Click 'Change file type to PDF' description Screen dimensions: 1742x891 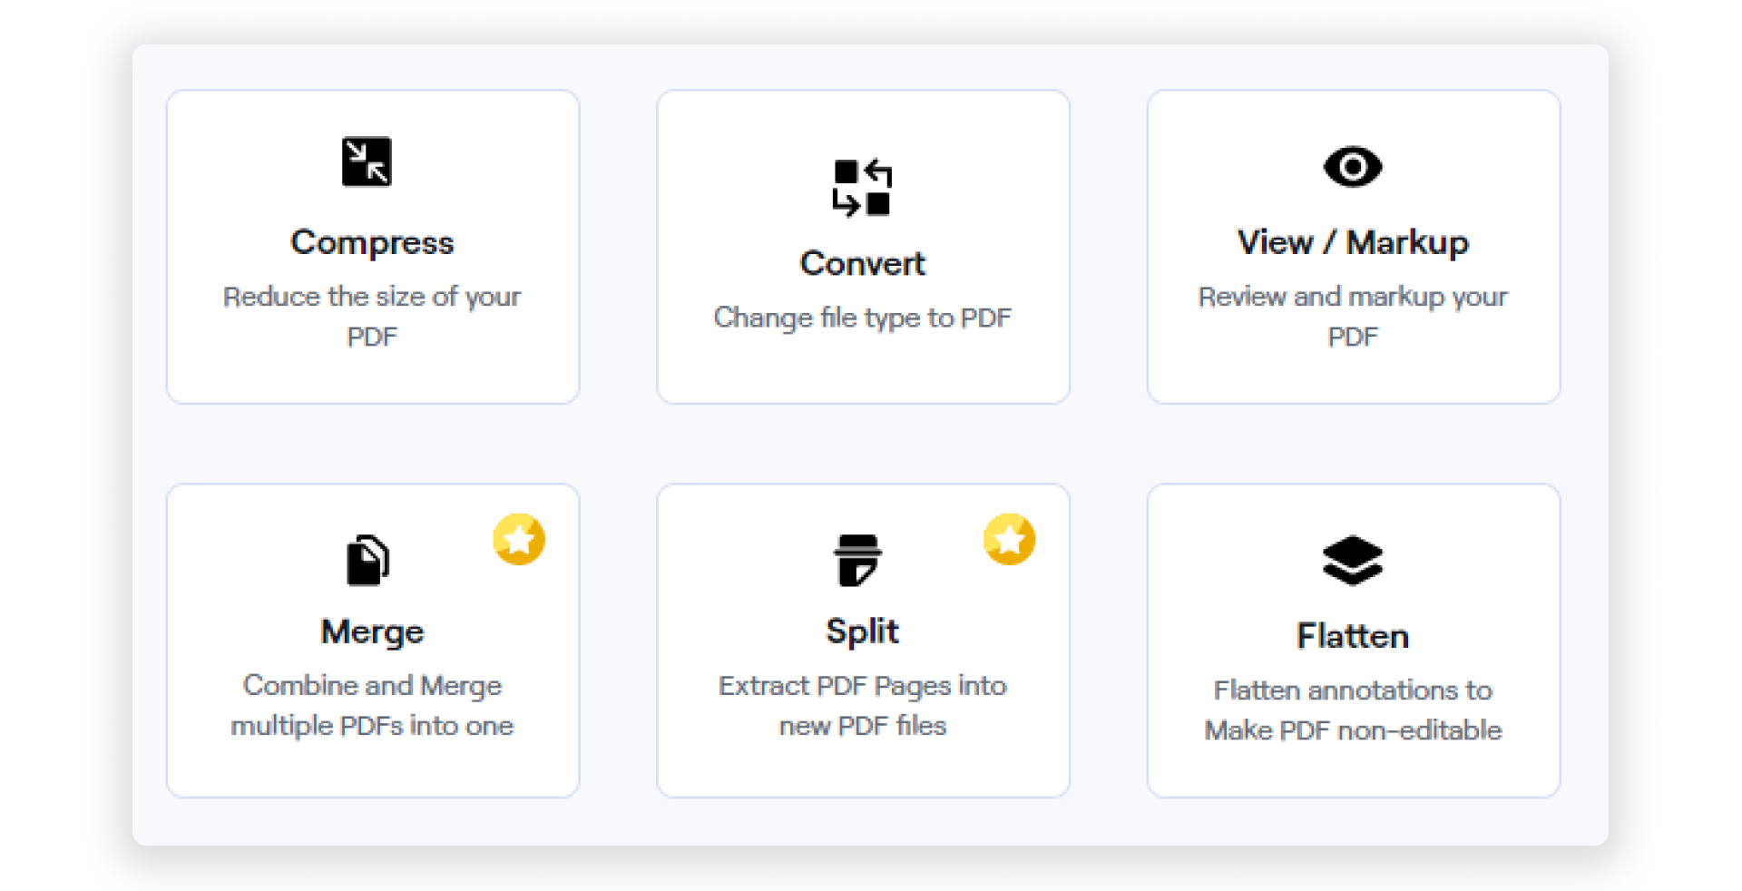863,317
